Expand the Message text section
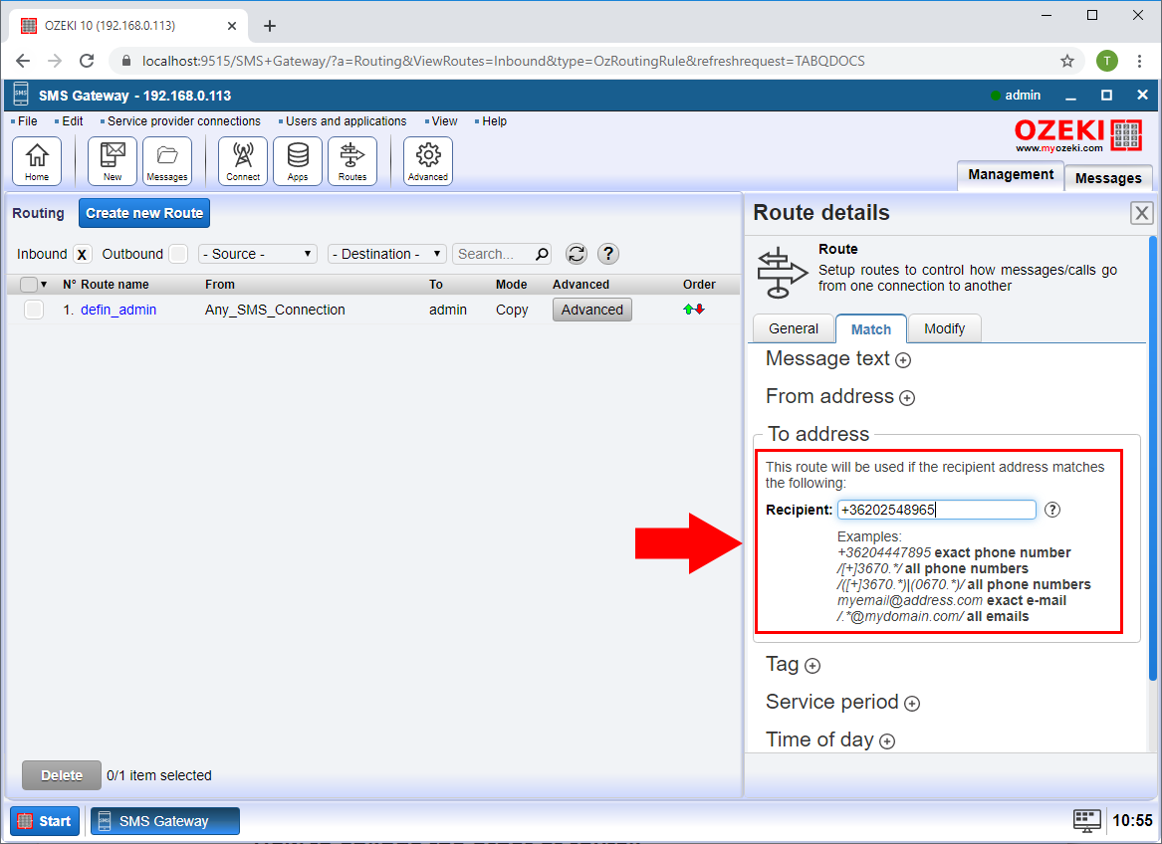Screen dimensions: 1162x844 (x=903, y=361)
